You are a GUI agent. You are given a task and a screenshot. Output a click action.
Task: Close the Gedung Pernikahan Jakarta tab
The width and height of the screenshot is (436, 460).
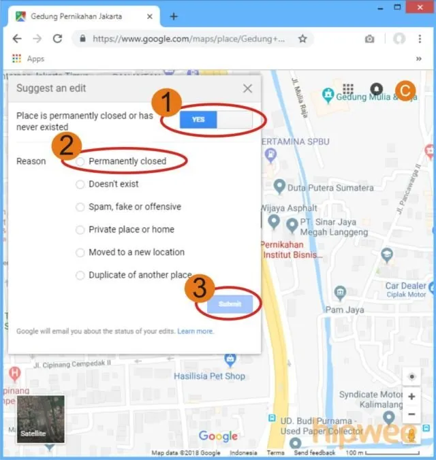coord(150,16)
